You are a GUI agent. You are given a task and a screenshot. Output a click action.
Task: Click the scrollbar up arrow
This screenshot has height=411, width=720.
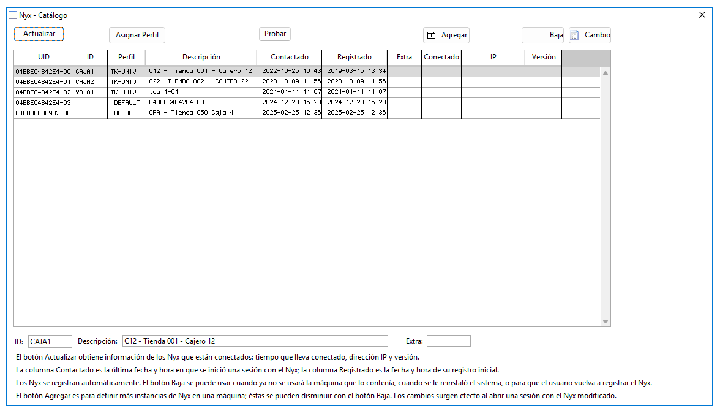[605, 73]
